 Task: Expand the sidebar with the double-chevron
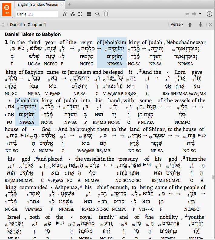(x=3, y=25)
